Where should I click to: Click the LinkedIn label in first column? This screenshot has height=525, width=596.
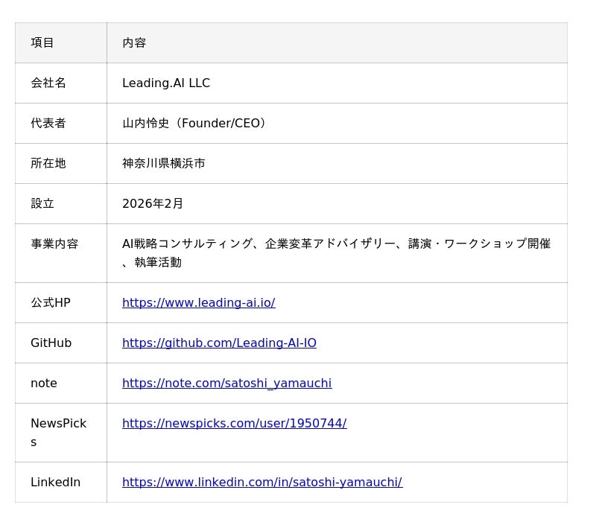pyautogui.click(x=55, y=482)
